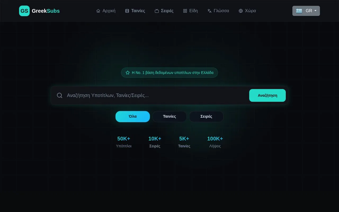Click the Greek flag icon
Viewport: 339px width, 212px height.
click(x=299, y=11)
